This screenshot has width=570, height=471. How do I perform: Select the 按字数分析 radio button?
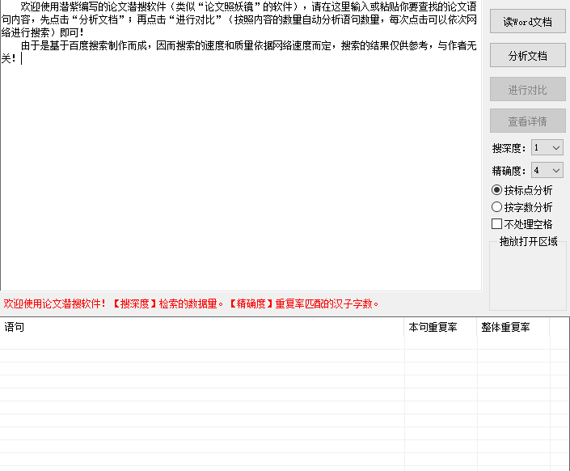tap(521, 207)
